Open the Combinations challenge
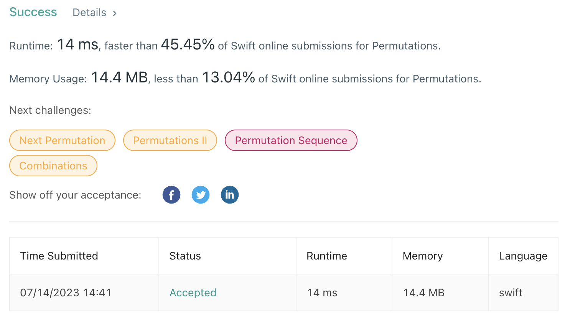Image resolution: width=570 pixels, height=322 pixels. click(53, 166)
